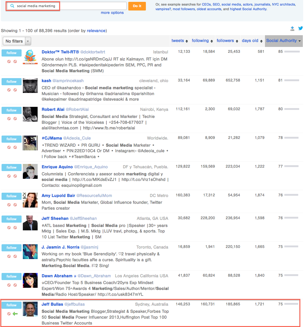Click the right red block icon in Jeff Sheehan's row
The width and height of the screenshot is (305, 327).
[x=15, y=228]
